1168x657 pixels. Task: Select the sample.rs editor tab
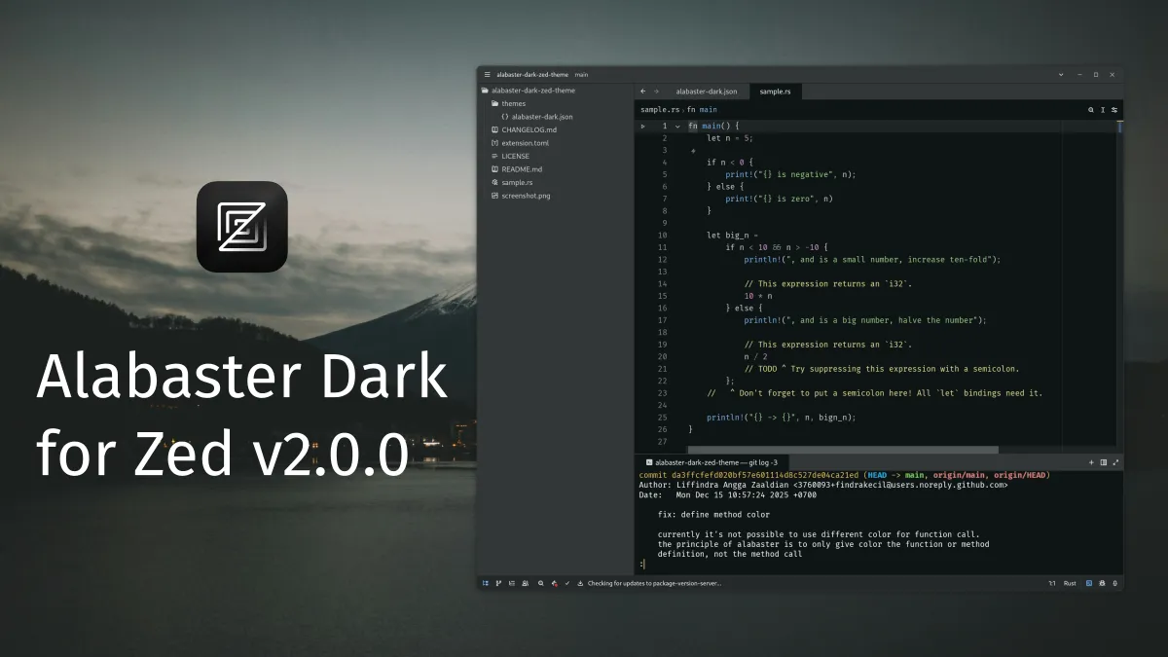tap(775, 91)
